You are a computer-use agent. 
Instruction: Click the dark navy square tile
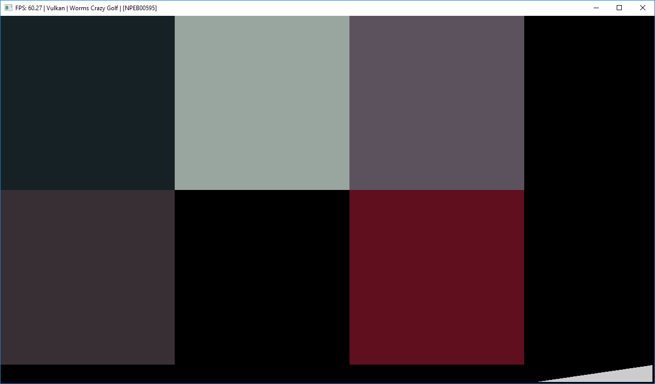coord(87,103)
